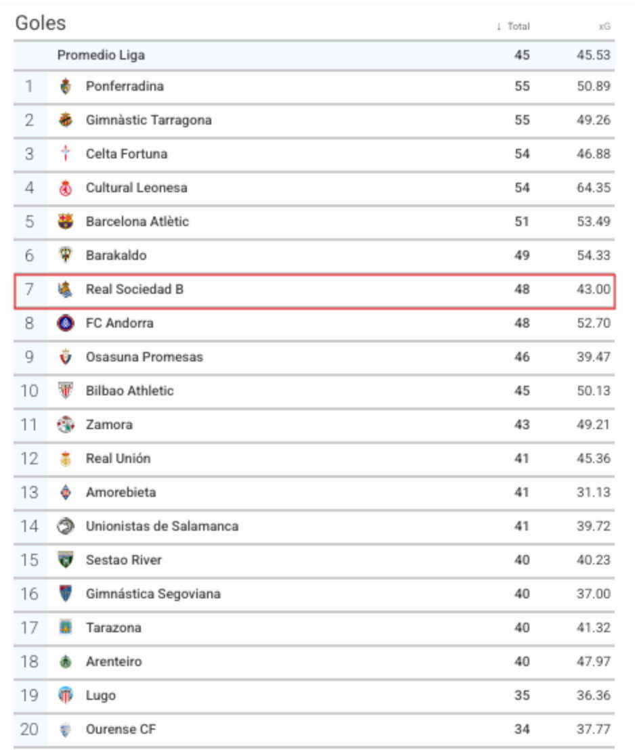Click the sort arrow beside Total

[x=499, y=26]
